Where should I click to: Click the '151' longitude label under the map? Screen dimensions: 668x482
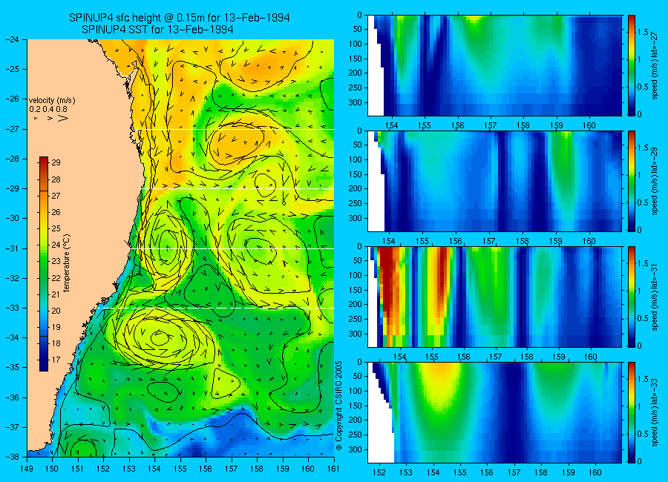[78, 469]
